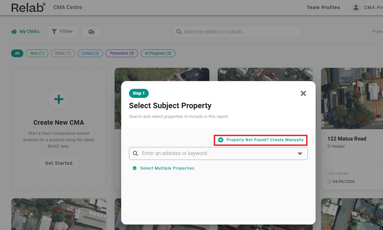The height and width of the screenshot is (230, 383).
Task: Focus the address or keyword field
Action: tap(218, 153)
